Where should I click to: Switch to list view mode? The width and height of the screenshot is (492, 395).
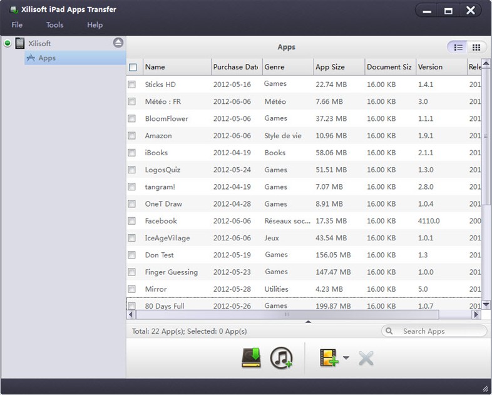[x=458, y=47]
